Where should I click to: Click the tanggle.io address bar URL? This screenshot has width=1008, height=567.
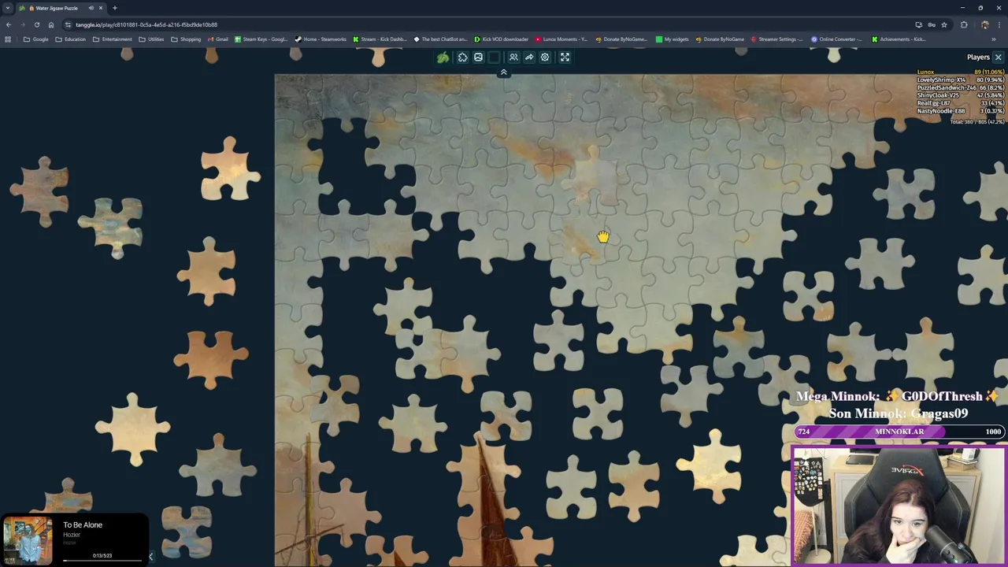coord(146,24)
